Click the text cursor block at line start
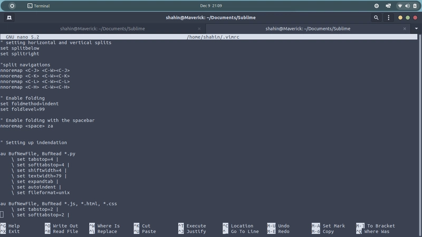Image resolution: width=422 pixels, height=237 pixels. (2, 214)
